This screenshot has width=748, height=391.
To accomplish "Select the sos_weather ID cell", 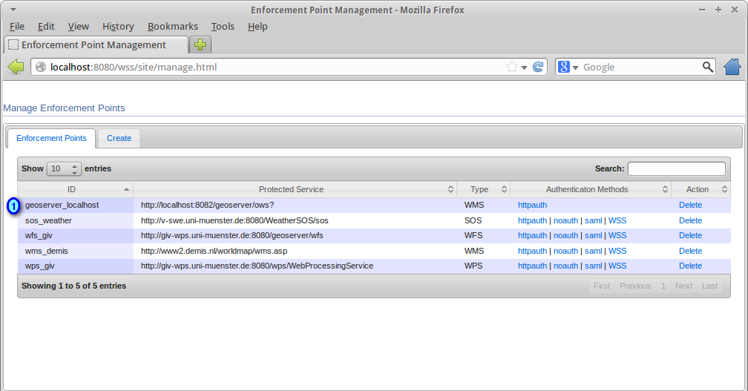I will (76, 221).
